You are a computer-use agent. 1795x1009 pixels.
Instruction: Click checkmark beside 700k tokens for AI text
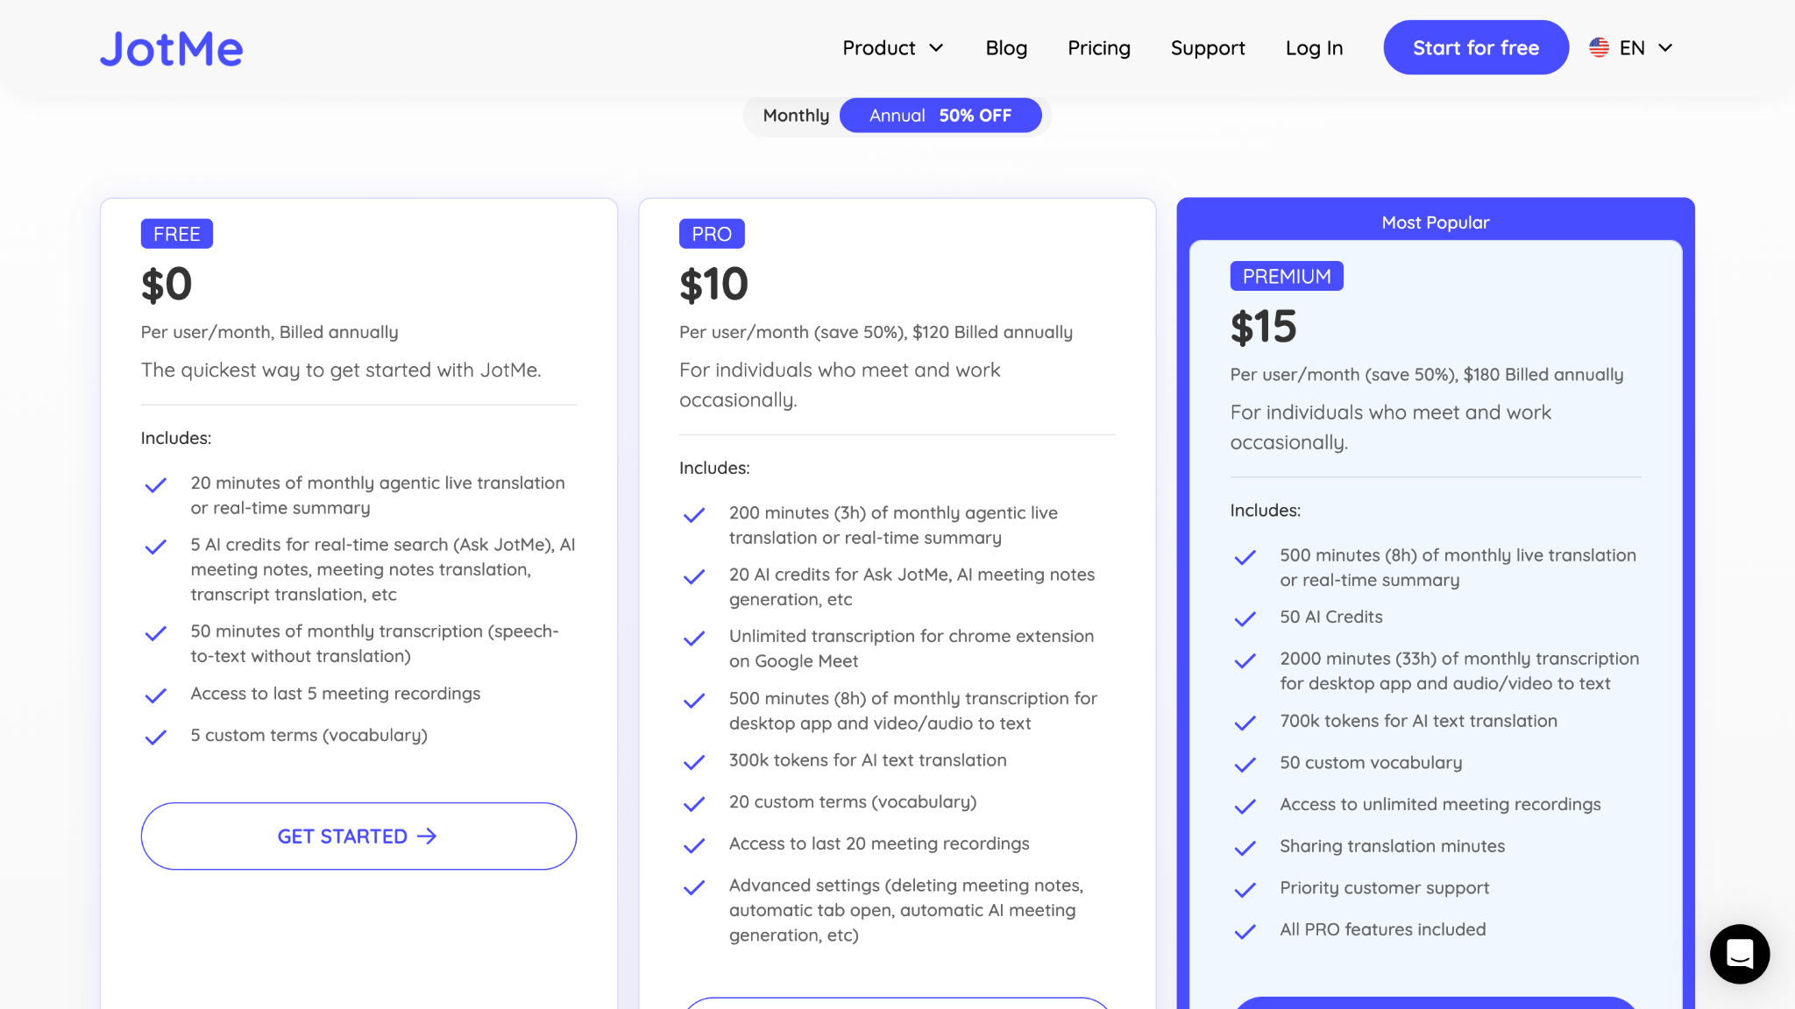(1245, 723)
